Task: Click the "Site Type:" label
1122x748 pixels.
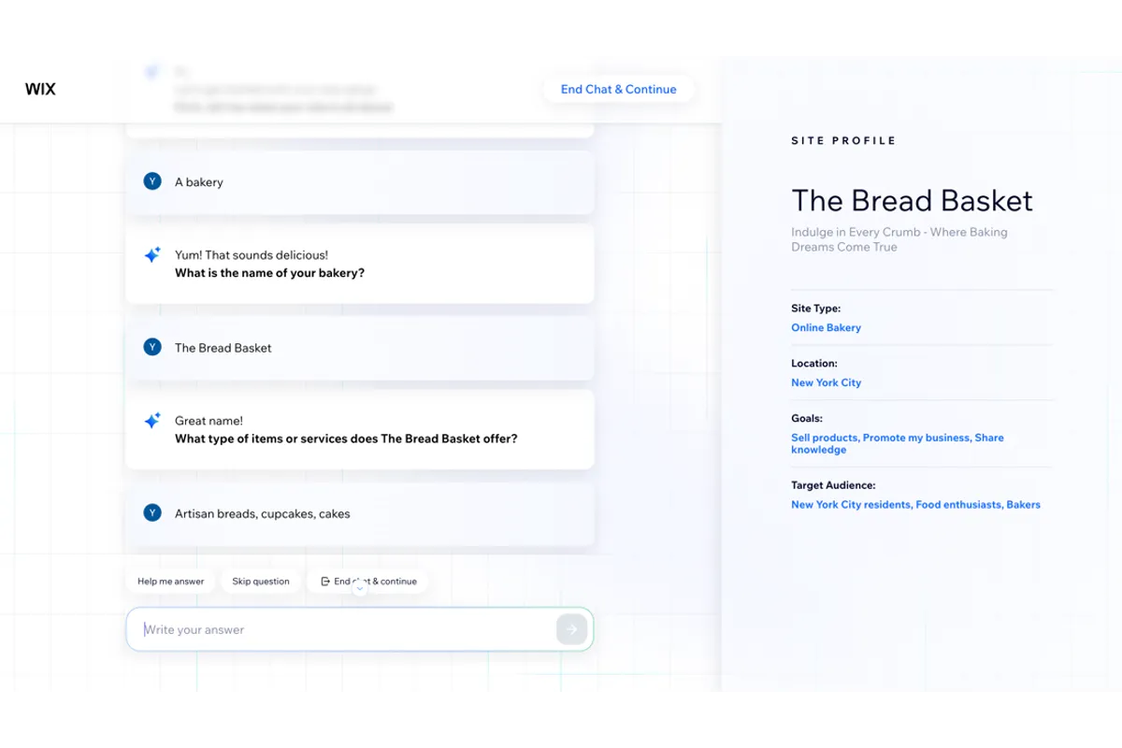Action: pyautogui.click(x=815, y=309)
